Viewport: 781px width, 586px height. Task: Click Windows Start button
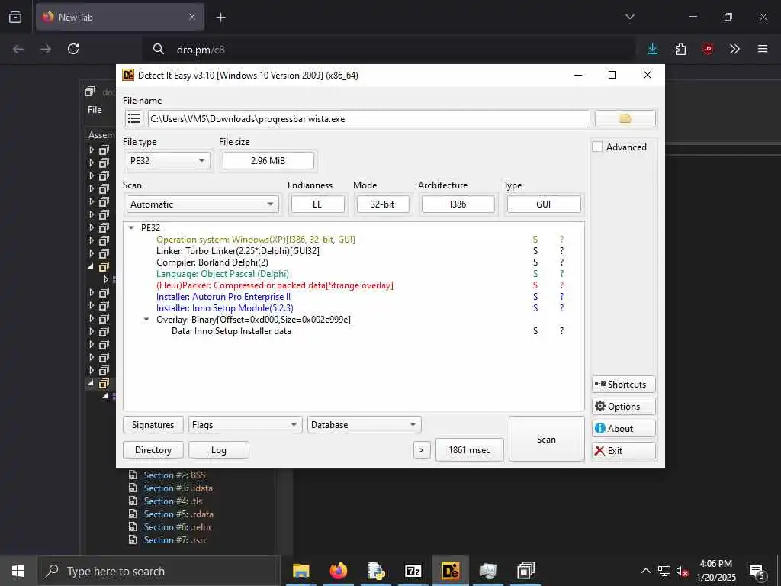coord(18,571)
